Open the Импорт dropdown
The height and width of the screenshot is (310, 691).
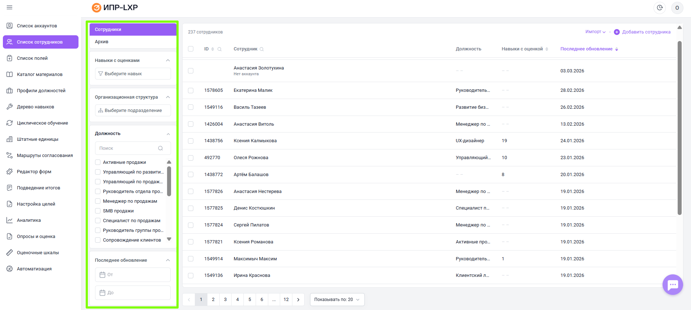pyautogui.click(x=595, y=32)
